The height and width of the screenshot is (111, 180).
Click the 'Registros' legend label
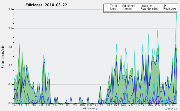(170, 9)
